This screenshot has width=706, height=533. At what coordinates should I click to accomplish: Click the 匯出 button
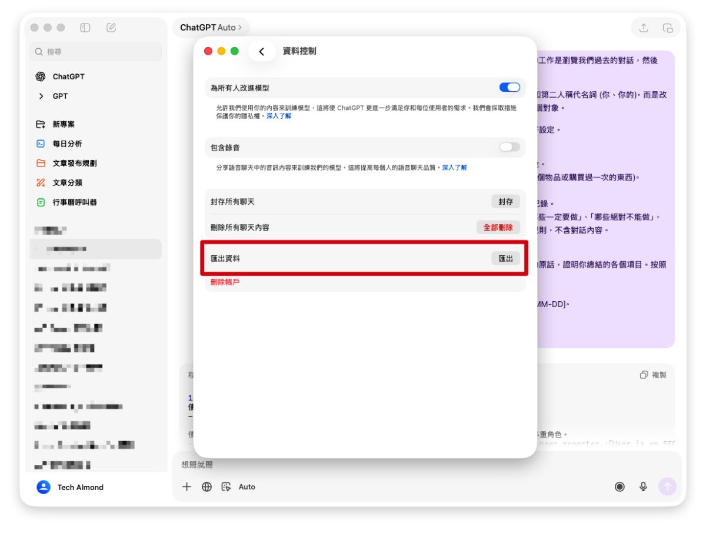[x=505, y=258]
